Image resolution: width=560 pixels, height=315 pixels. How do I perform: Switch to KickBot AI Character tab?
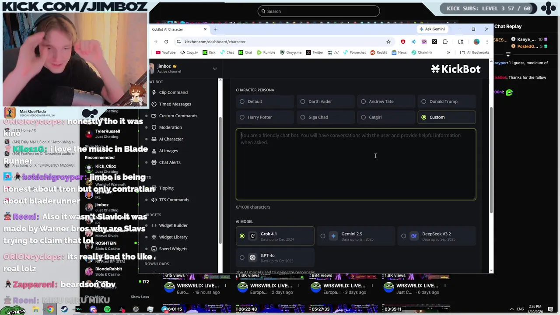179,29
